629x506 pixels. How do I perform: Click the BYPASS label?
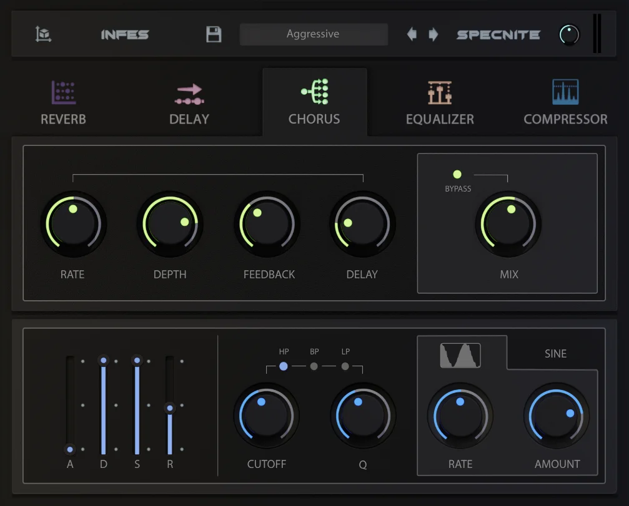(x=458, y=188)
